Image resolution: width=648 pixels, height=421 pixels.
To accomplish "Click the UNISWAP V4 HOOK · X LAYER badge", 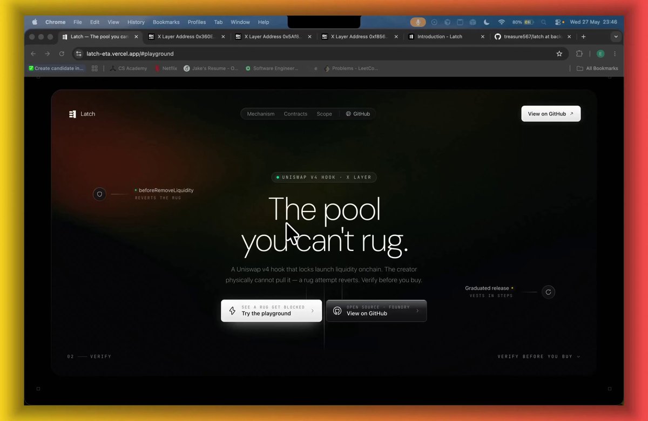I will point(324,177).
